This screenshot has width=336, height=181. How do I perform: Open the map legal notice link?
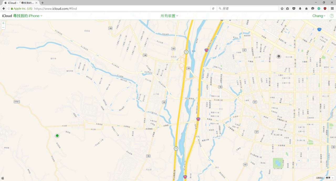click(319, 178)
